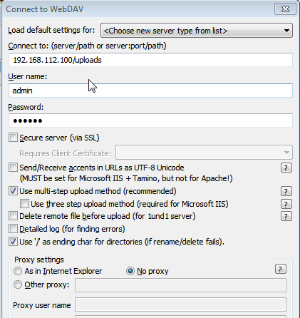Enable three step upload method for IIS

(24, 204)
